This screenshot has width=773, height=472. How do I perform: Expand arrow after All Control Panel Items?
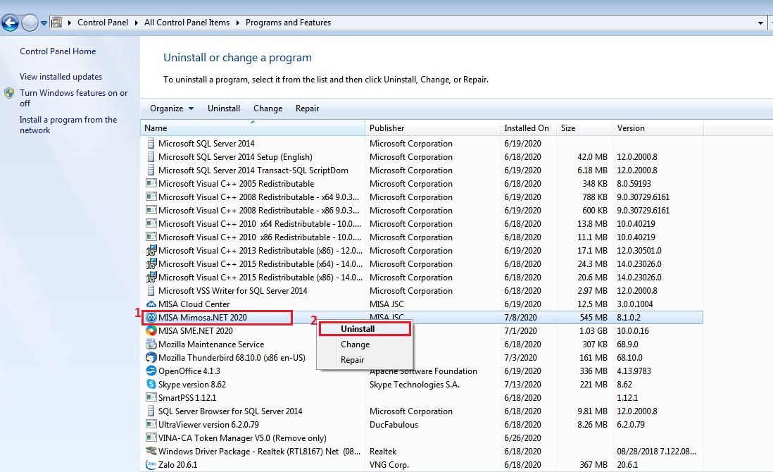pos(238,23)
